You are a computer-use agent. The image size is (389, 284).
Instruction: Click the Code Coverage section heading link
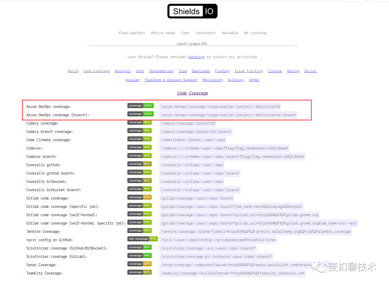[x=192, y=93]
